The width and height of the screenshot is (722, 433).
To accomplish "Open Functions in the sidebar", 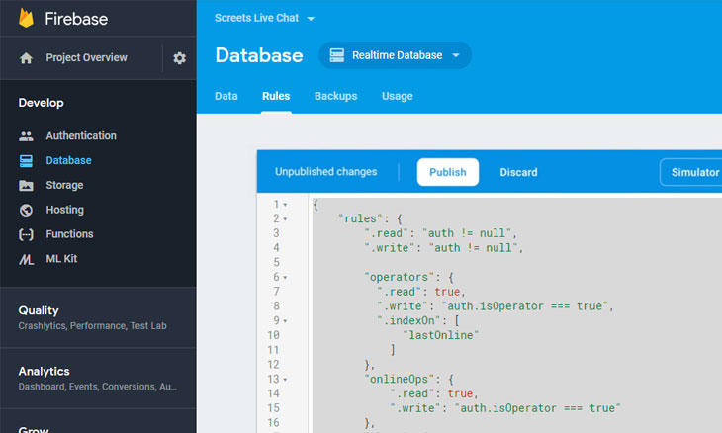I will 69,234.
